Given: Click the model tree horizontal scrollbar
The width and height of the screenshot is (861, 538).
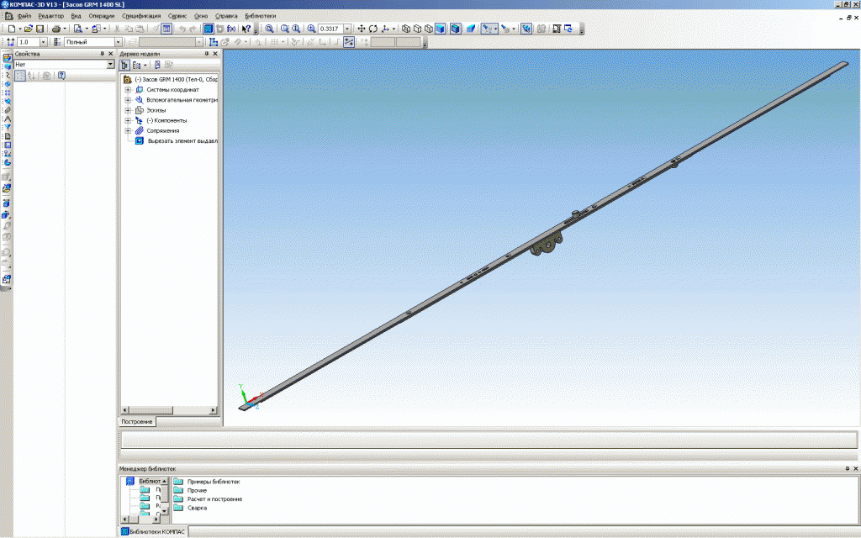Looking at the screenshot, I should [x=168, y=410].
